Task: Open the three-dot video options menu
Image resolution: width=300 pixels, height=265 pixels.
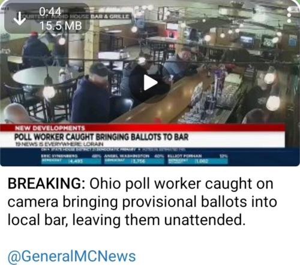Action: click(x=289, y=15)
